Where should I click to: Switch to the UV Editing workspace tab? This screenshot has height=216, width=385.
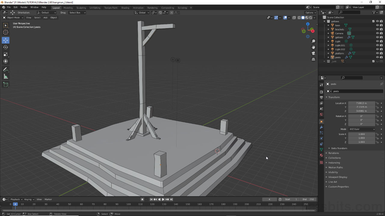[x=95, y=8]
